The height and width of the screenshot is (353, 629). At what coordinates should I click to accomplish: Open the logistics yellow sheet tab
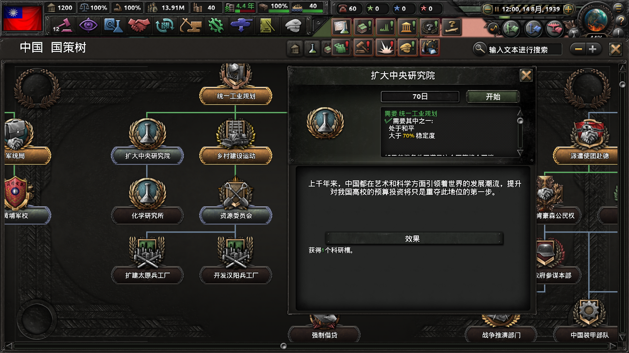click(x=267, y=25)
